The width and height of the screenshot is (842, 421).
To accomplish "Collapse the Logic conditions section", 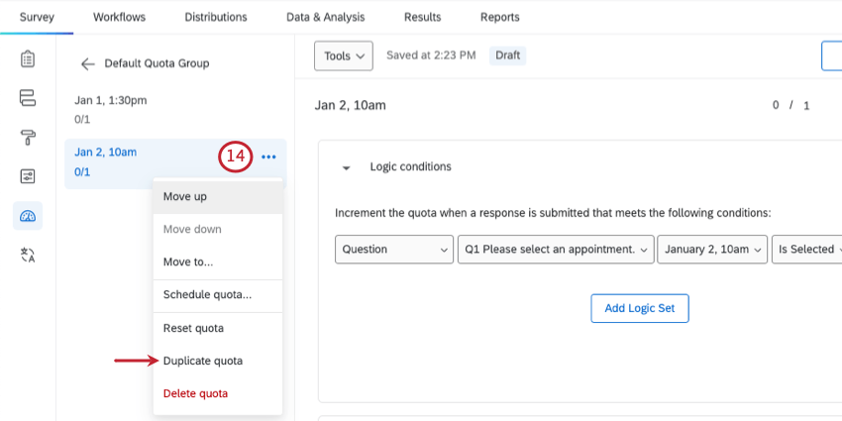I will 346,167.
